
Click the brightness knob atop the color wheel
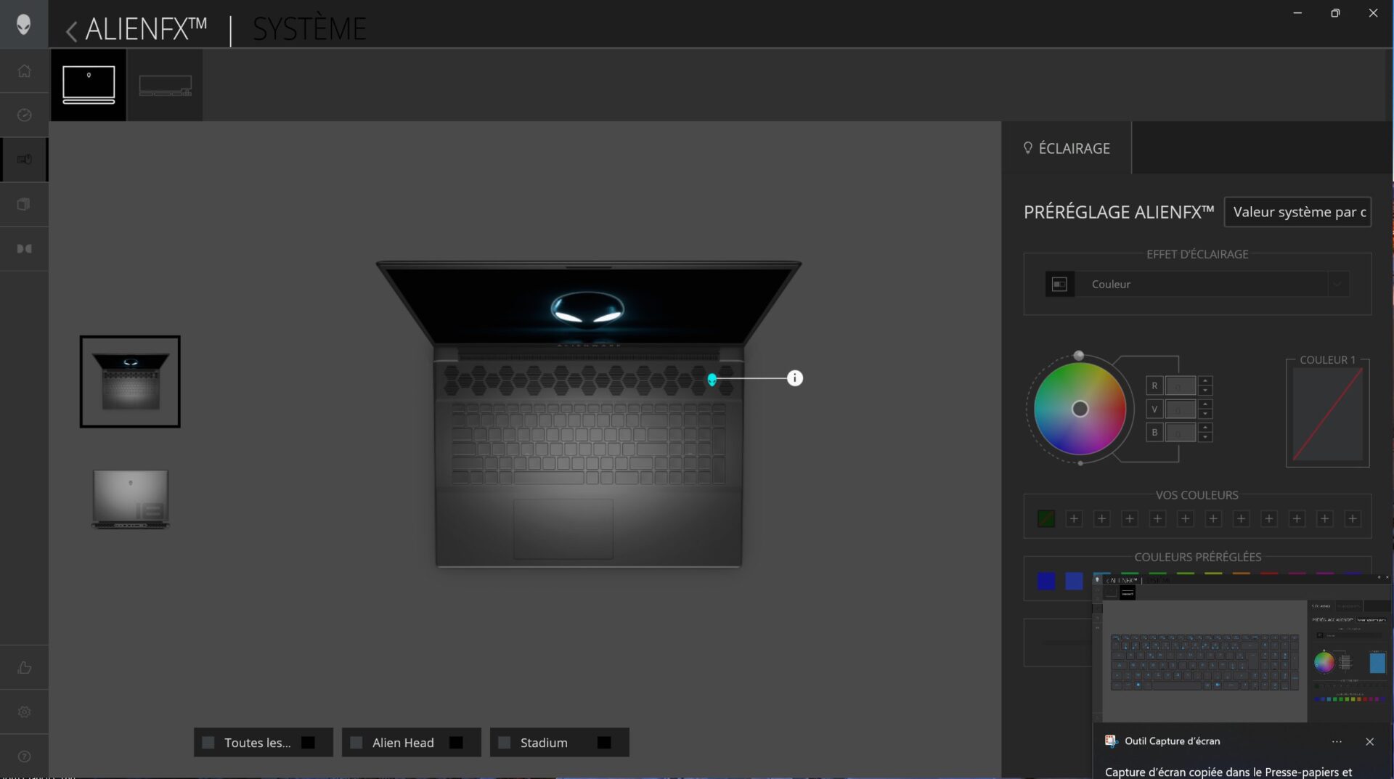tap(1079, 356)
